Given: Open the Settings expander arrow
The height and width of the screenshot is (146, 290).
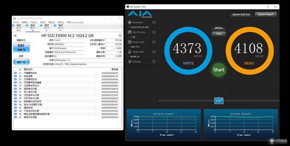Looking at the screenshot, I should (154, 62).
